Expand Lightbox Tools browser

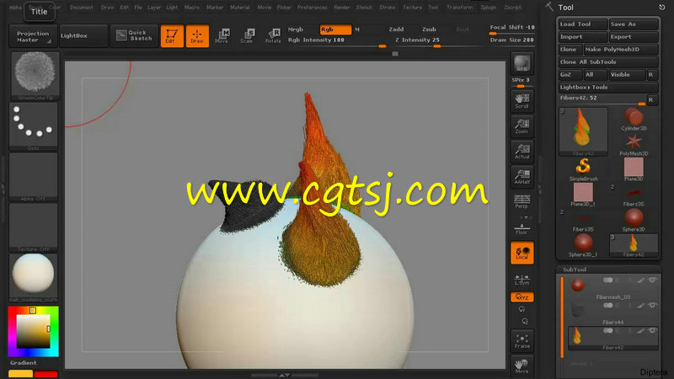click(607, 88)
